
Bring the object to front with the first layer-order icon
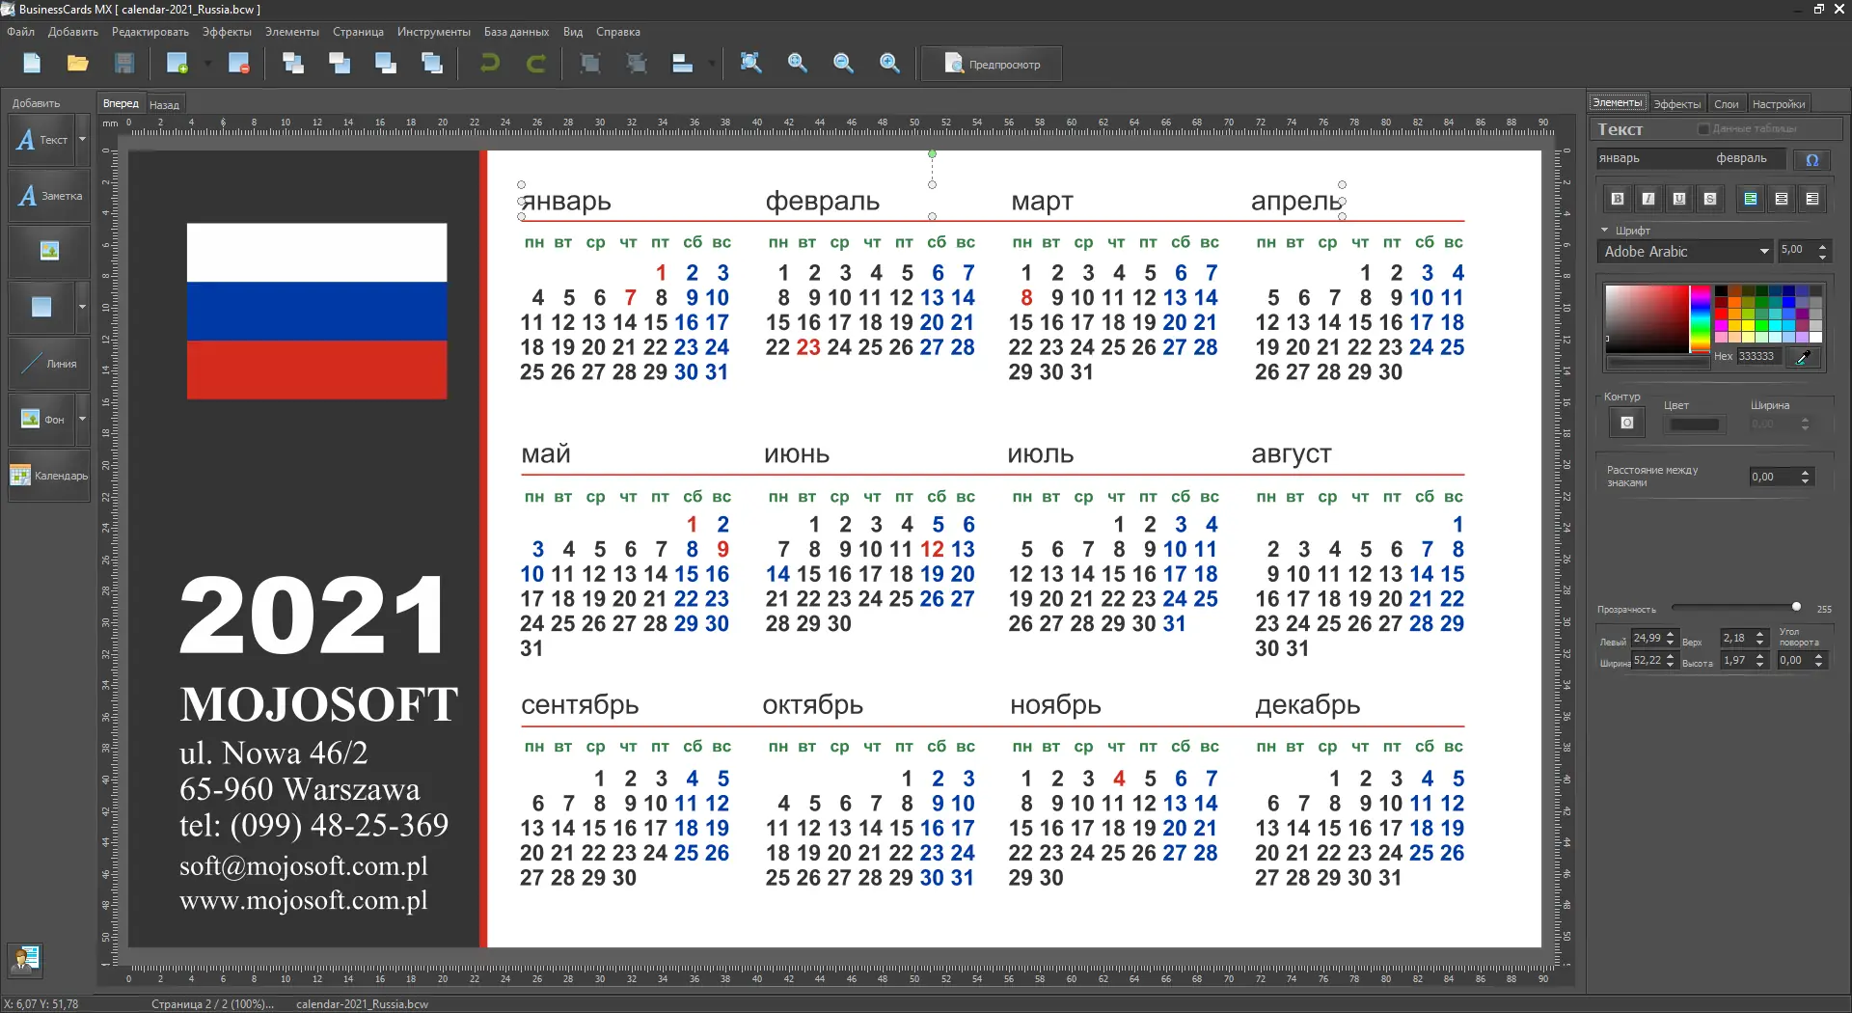pyautogui.click(x=293, y=64)
